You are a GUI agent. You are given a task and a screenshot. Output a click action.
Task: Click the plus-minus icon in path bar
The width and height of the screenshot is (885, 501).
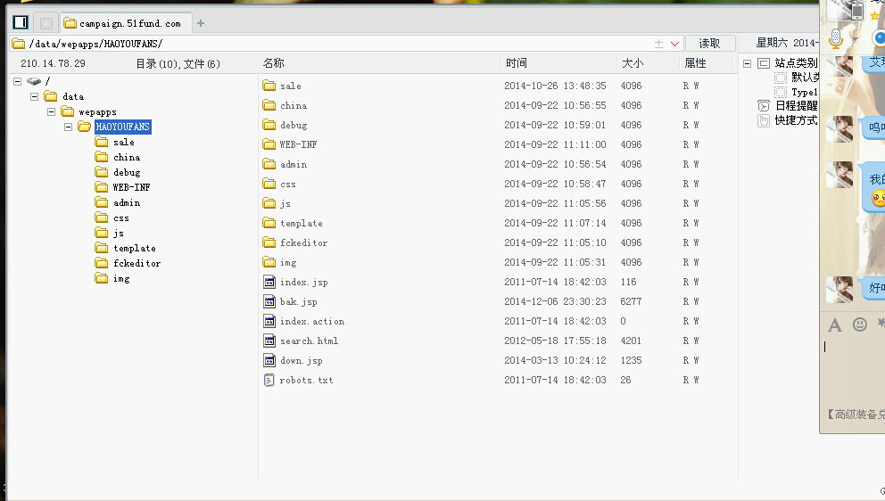click(658, 44)
